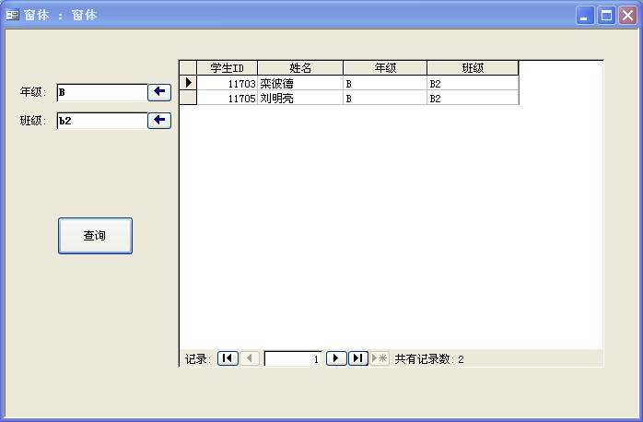The image size is (643, 422).
Task: Close the 窗体 window
Action: 627,16
